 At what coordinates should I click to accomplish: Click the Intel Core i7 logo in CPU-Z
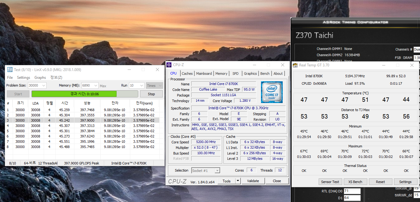[272, 92]
